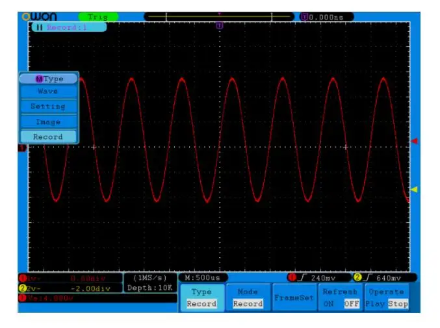Set Refresh to OFF
The height and width of the screenshot is (328, 440).
click(x=352, y=303)
